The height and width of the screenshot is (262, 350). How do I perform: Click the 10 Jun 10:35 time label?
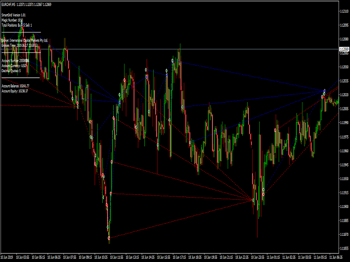101,257
